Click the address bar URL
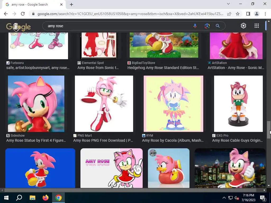Image resolution: width=271 pixels, height=203 pixels. (130, 14)
